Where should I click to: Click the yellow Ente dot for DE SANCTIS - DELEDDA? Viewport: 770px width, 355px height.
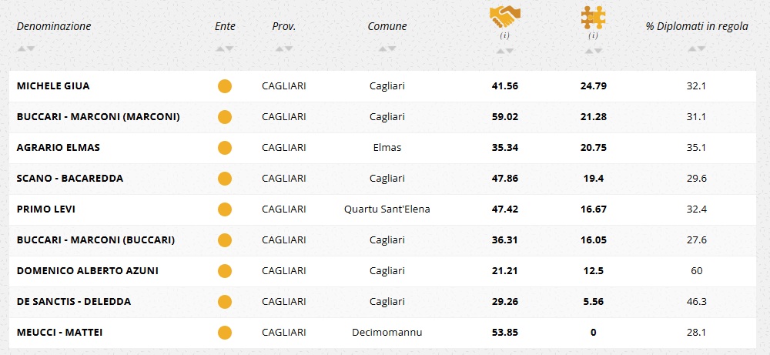[x=225, y=302]
